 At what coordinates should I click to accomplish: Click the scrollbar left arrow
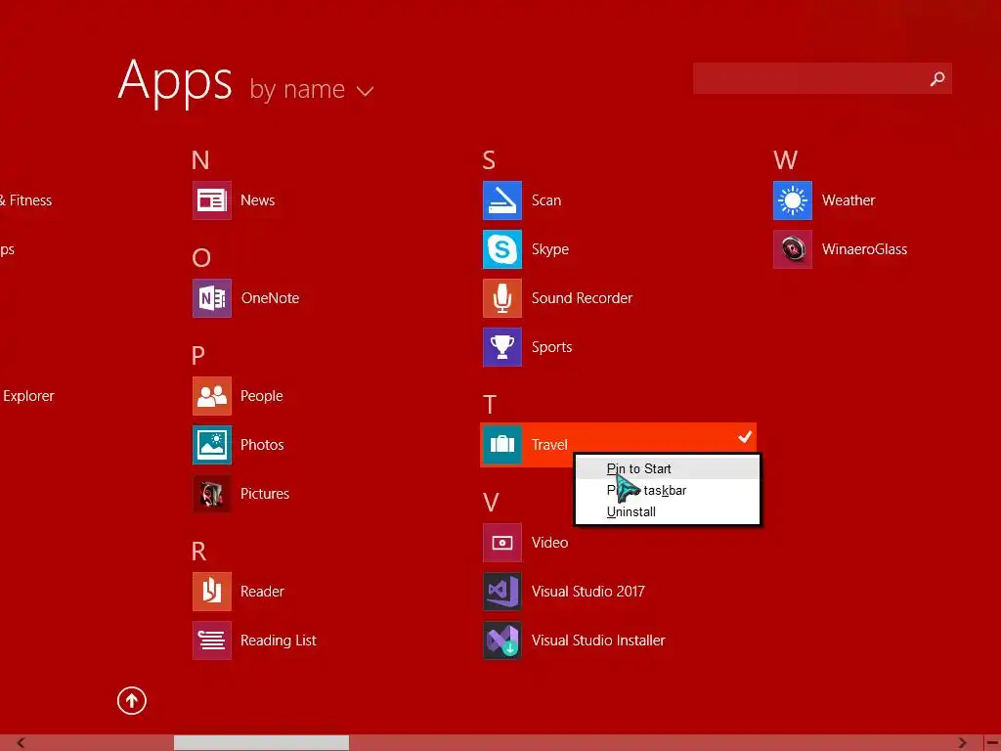coord(21,743)
